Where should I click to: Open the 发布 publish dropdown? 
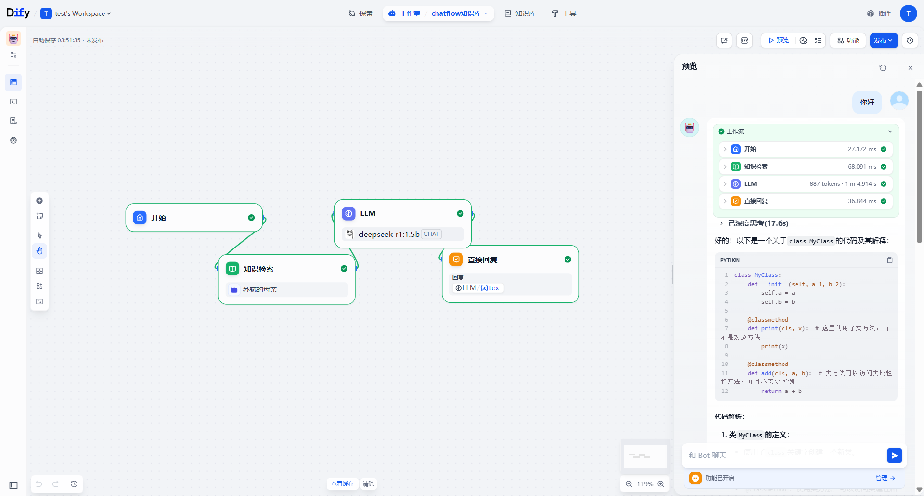point(884,40)
